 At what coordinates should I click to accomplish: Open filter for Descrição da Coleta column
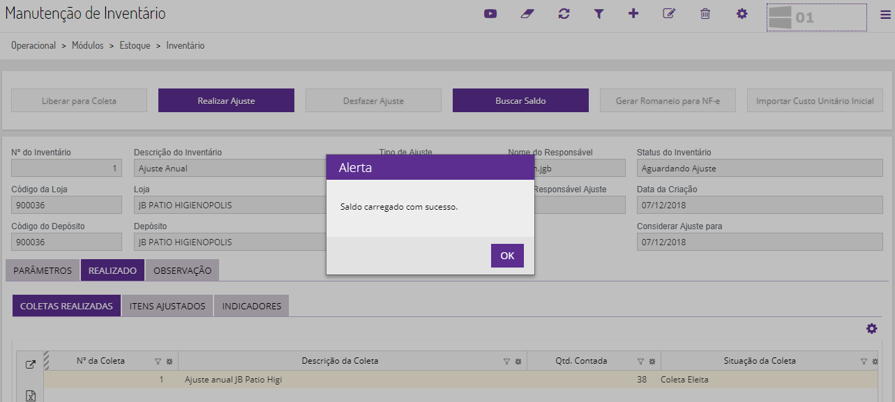point(506,362)
